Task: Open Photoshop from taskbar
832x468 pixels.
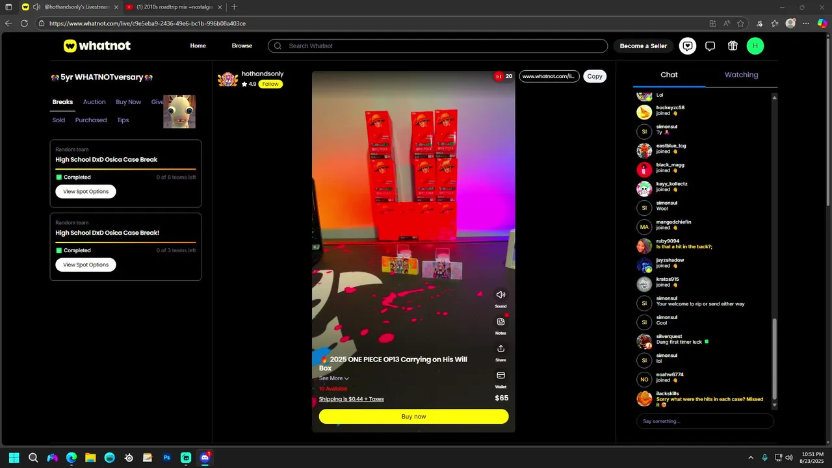Action: [167, 458]
